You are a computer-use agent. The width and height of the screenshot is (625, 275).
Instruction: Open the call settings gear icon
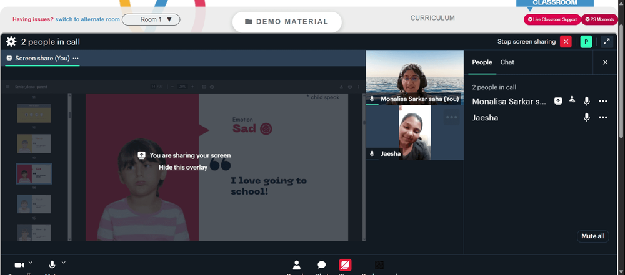[11, 41]
